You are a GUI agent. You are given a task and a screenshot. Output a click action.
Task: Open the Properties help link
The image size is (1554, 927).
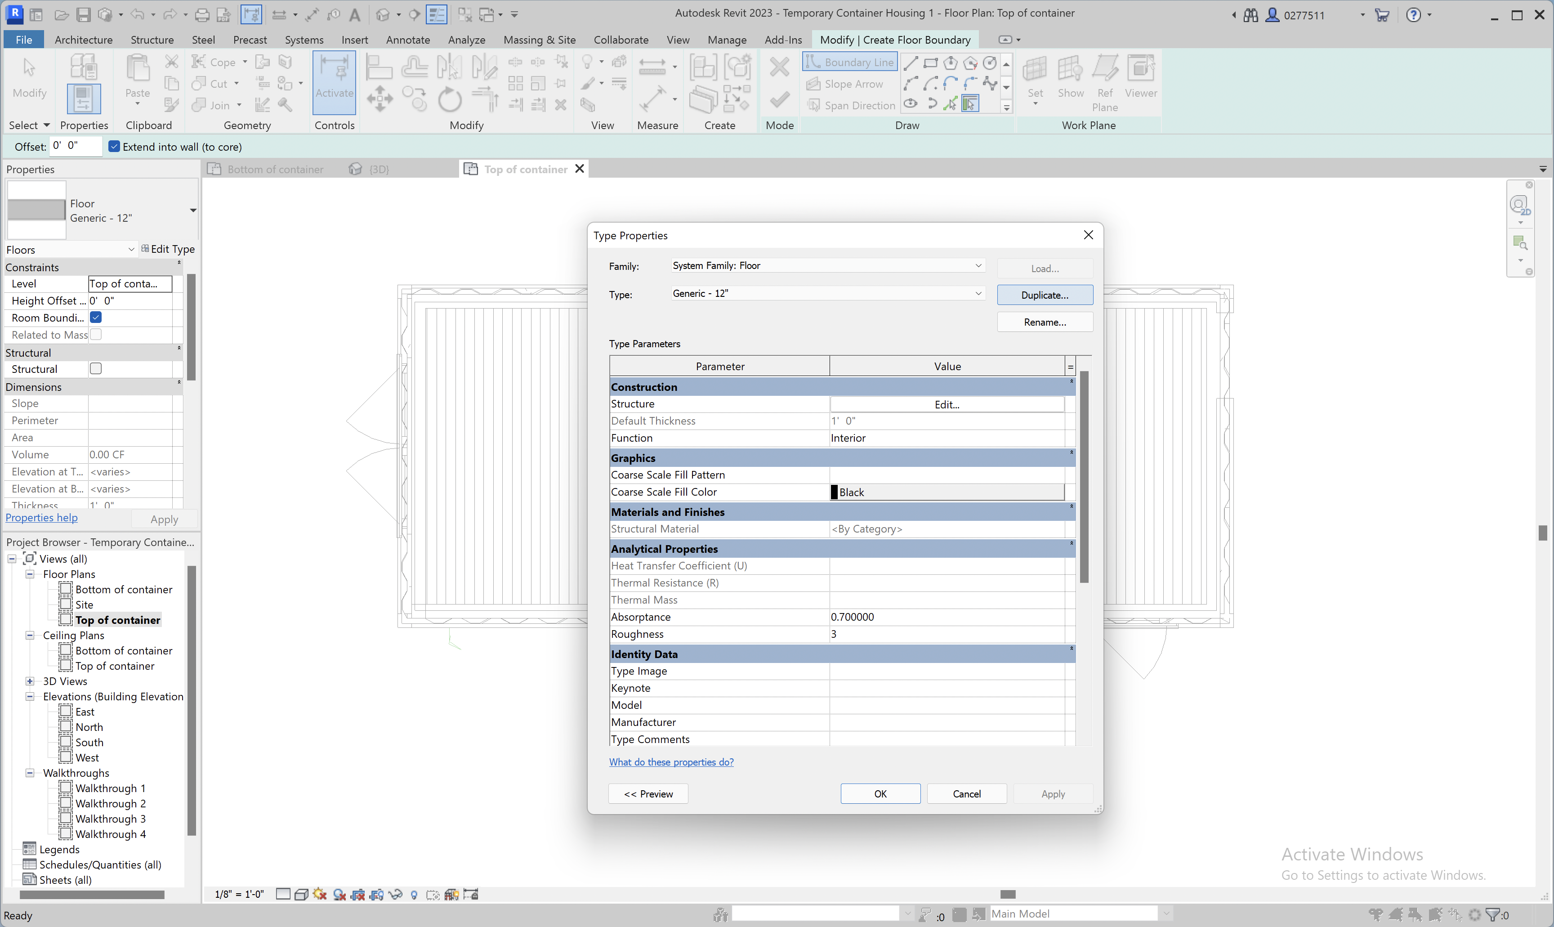coord(42,517)
